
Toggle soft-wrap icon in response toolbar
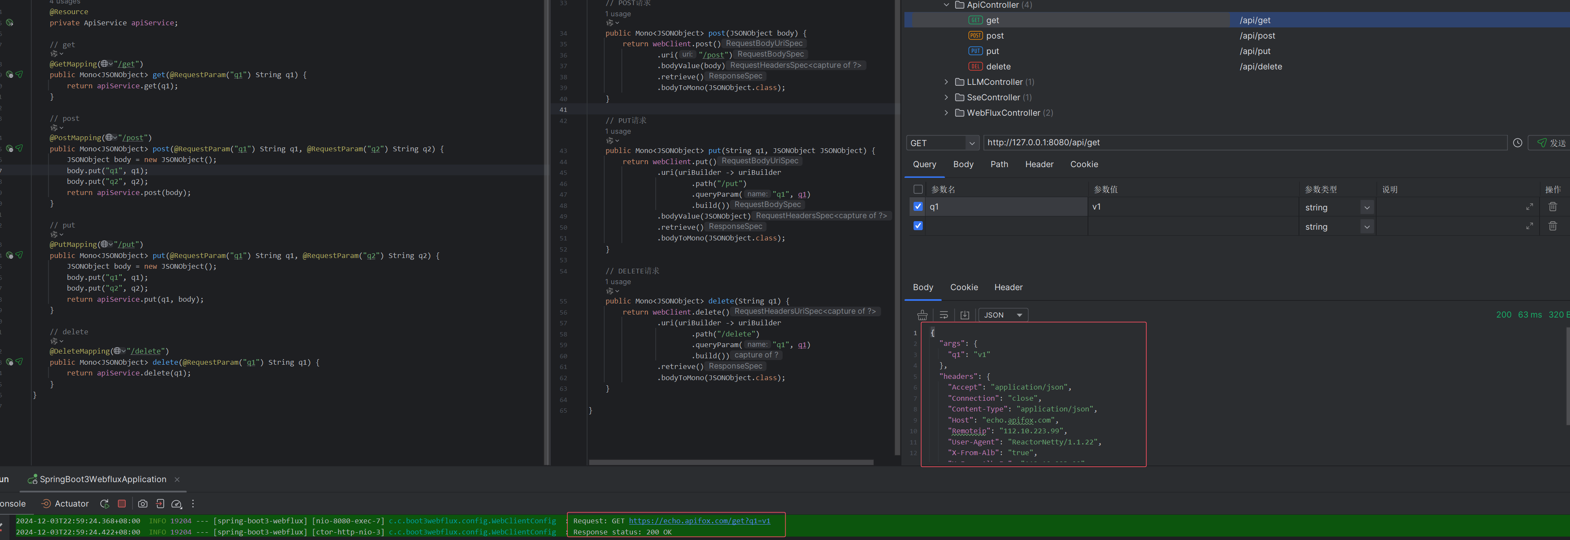coord(943,315)
